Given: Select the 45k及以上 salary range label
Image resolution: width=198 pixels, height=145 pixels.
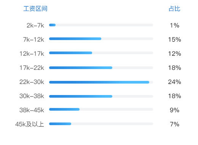Looking at the screenshot, I should 30,124.
